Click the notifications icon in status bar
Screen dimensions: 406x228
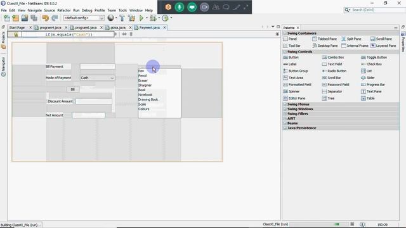tap(362, 224)
